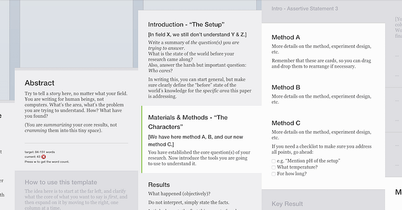Tick the "What temperature?" checkbox
Viewport: 402px width, 210px height.
tap(273, 167)
